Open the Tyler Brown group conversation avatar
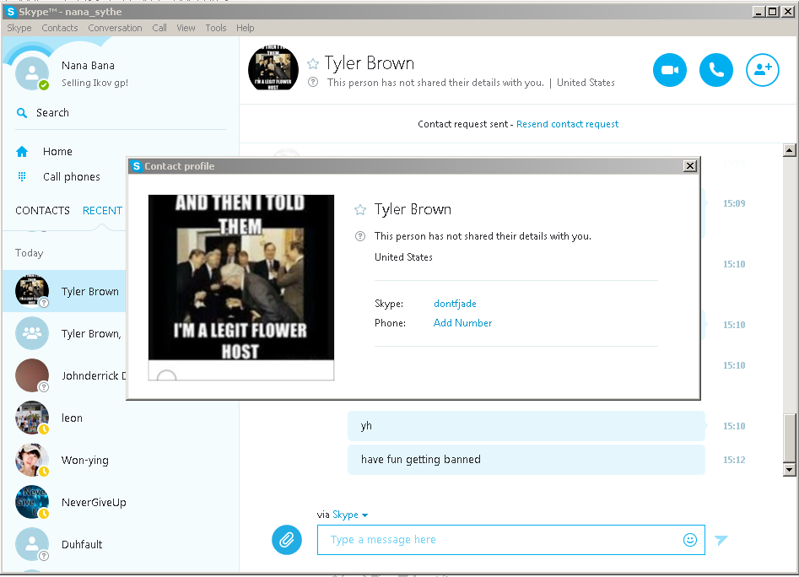Image resolution: width=799 pixels, height=577 pixels. [x=32, y=333]
